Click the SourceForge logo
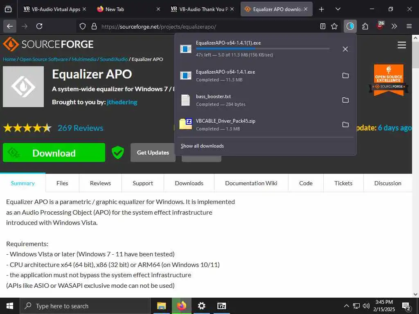419x314 pixels. 48,44
